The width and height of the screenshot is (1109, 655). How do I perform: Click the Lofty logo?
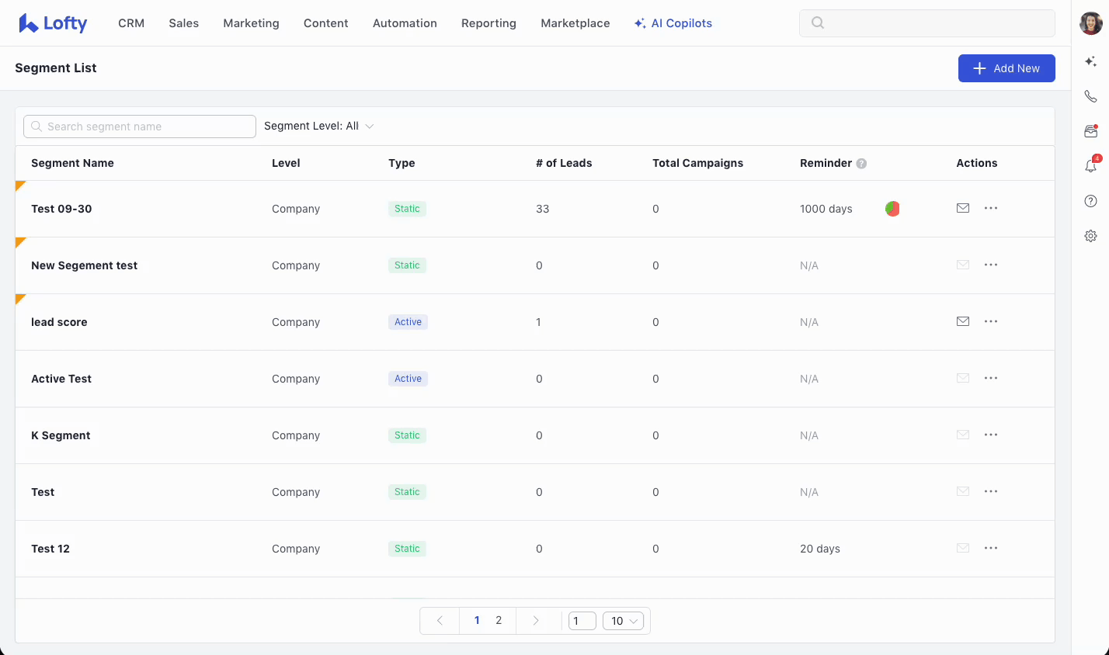53,23
